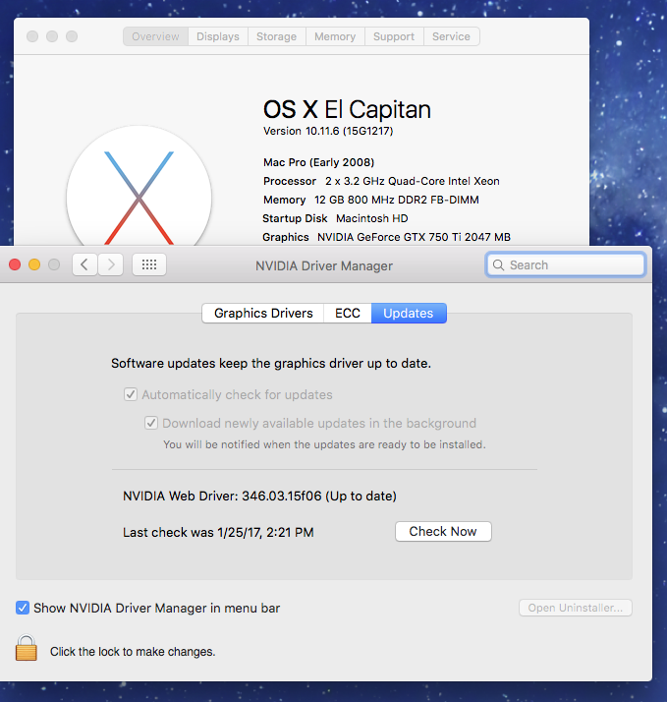Image resolution: width=667 pixels, height=702 pixels.
Task: Select Service tab in About This Mac
Action: tap(451, 36)
